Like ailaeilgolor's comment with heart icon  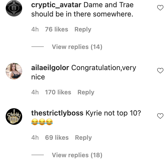[x=160, y=71]
